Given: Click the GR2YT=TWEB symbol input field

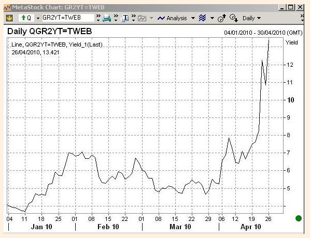Looking at the screenshot, I should tap(68, 18).
